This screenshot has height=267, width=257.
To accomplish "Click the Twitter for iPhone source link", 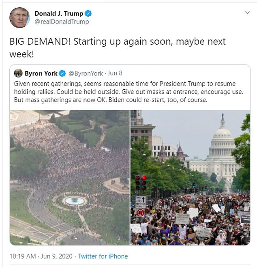I will 103,256.
